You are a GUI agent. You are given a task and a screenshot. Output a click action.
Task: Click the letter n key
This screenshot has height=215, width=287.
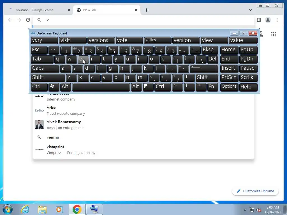(130, 78)
